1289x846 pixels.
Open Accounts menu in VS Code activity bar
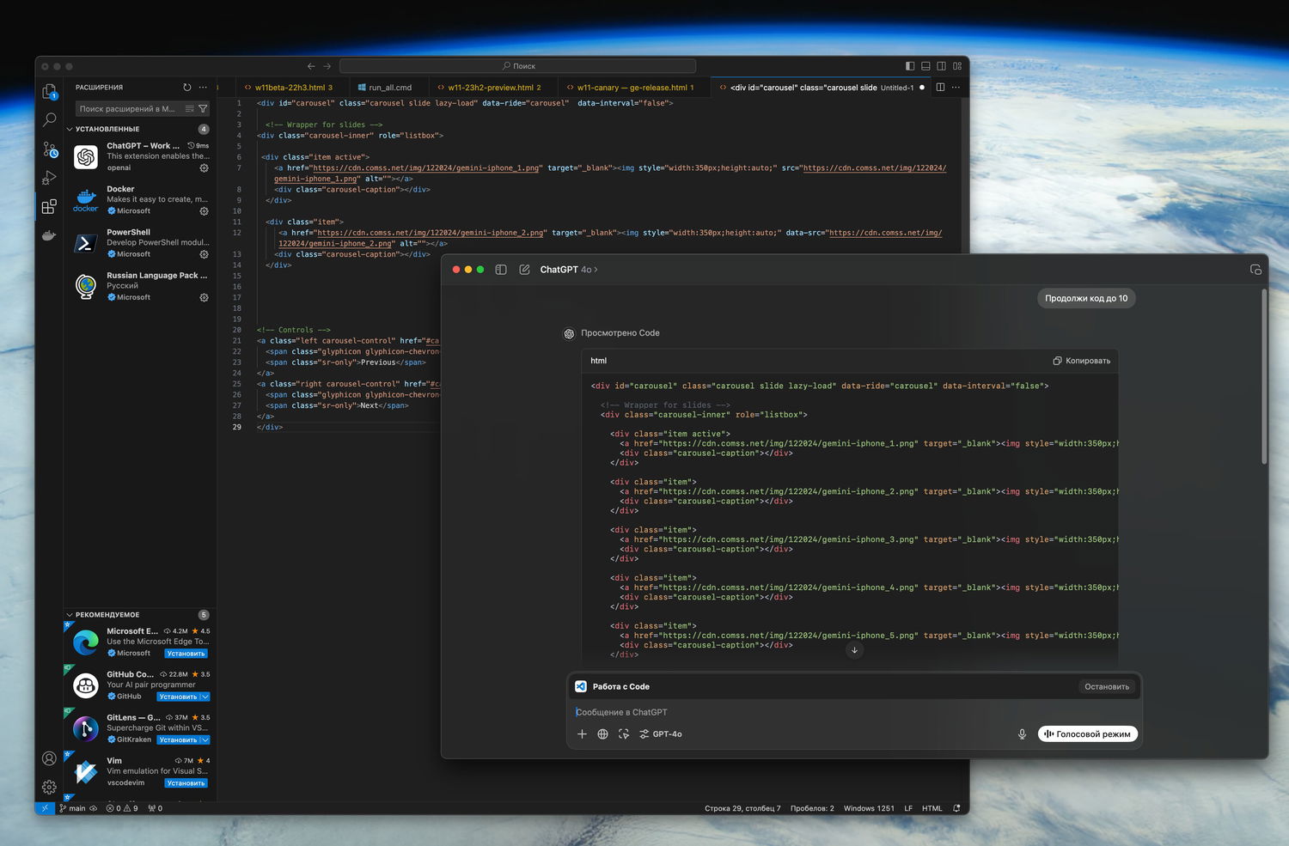[x=49, y=758]
